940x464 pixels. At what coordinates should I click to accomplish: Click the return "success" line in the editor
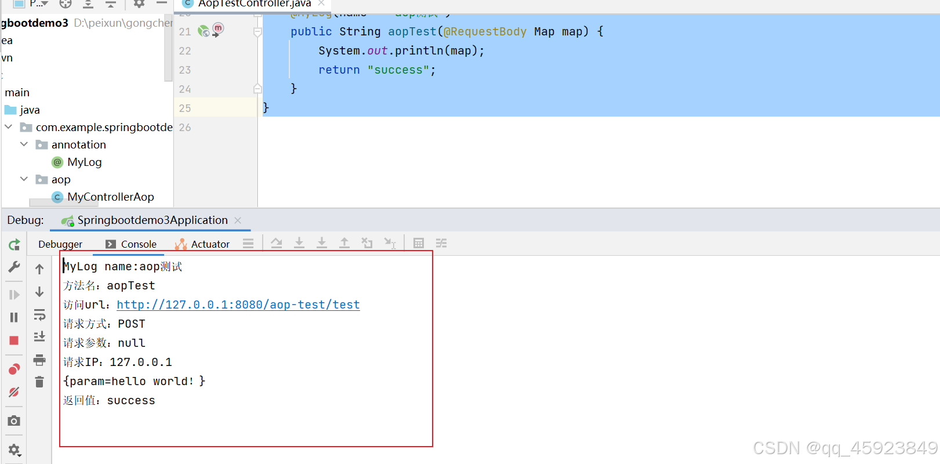pos(377,70)
